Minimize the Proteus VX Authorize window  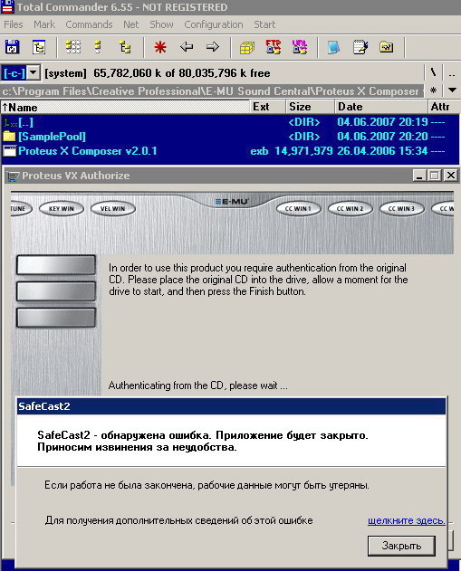pyautogui.click(x=419, y=176)
